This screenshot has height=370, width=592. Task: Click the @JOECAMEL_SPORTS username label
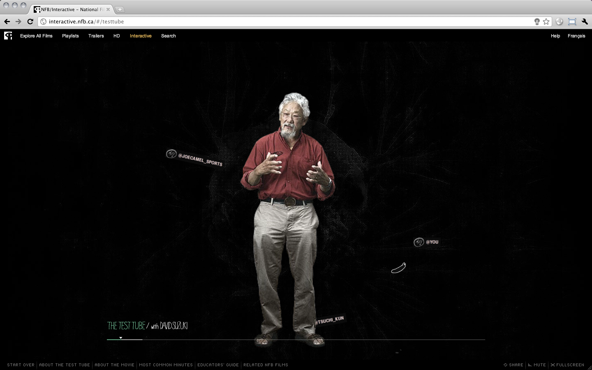200,160
